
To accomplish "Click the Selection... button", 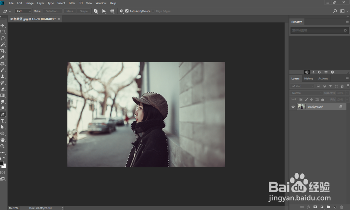I will click(x=53, y=11).
